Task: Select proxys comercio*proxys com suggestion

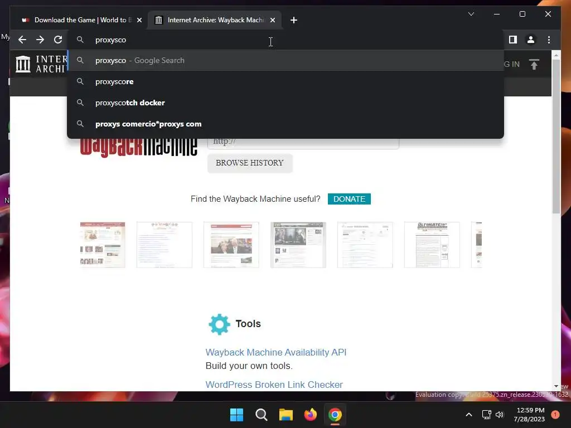Action: pos(285,124)
